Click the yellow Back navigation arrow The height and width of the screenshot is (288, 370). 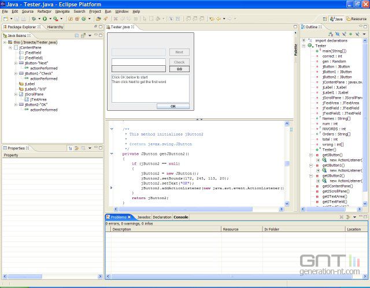(x=219, y=18)
